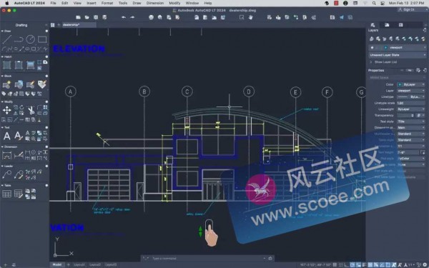Select the Hatch tool
Viewport: 429px width, 268px height.
pos(7,65)
